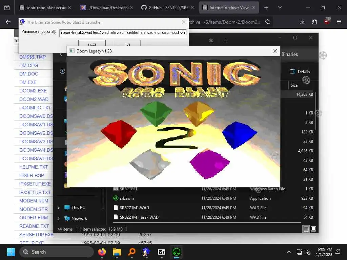Open the DOOMLIC.TXT archive link

pyautogui.click(x=35, y=108)
